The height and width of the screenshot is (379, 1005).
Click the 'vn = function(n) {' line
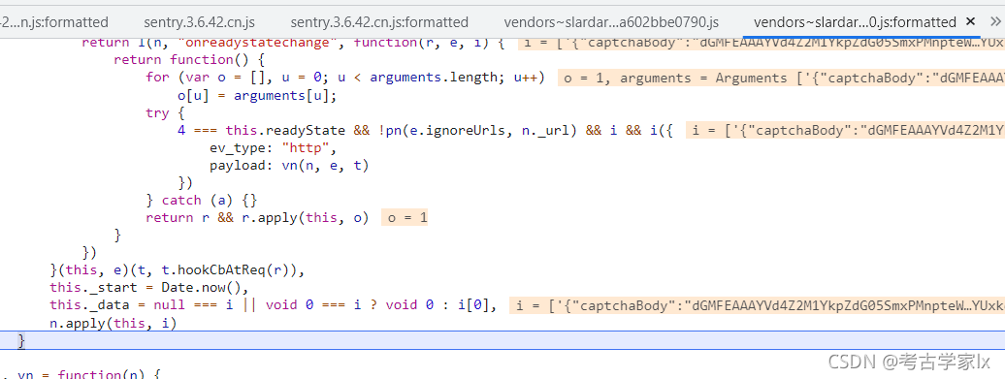coord(88,374)
